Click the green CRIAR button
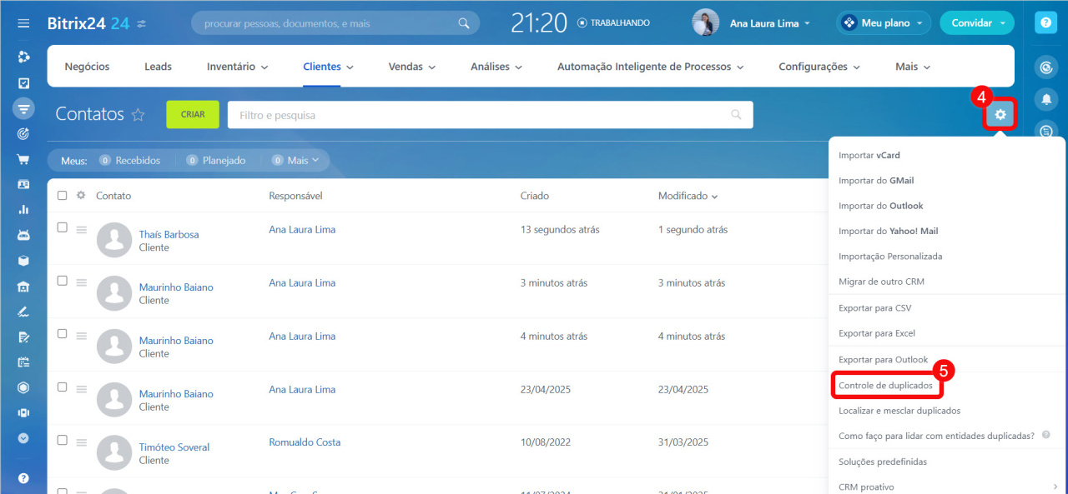 193,114
